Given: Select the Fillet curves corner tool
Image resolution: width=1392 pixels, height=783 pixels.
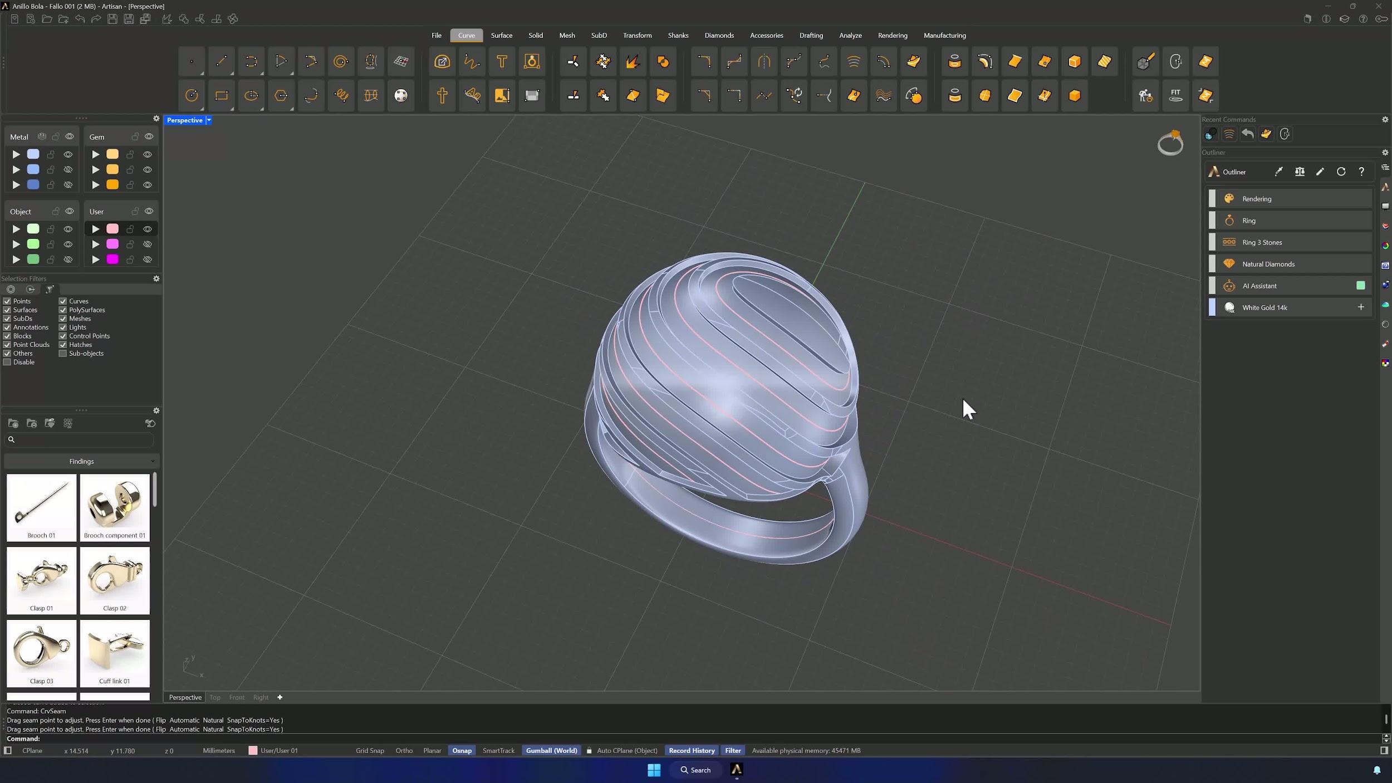Looking at the screenshot, I should tap(704, 62).
